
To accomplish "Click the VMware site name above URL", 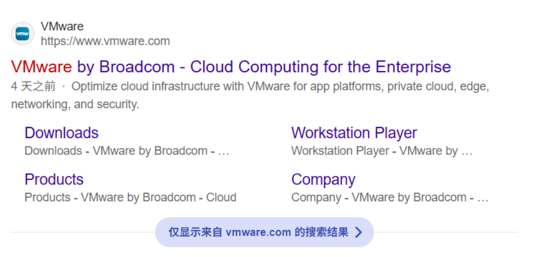I will pos(62,26).
